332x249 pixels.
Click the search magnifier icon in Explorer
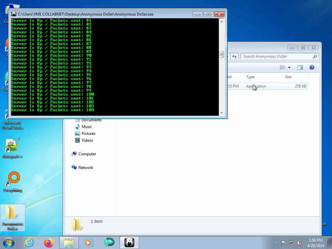point(315,56)
